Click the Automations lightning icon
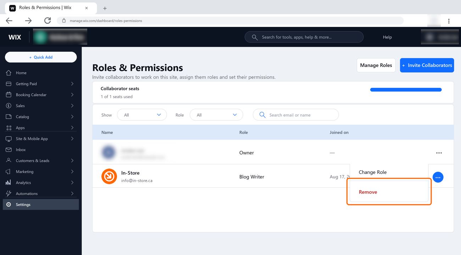 pos(9,194)
